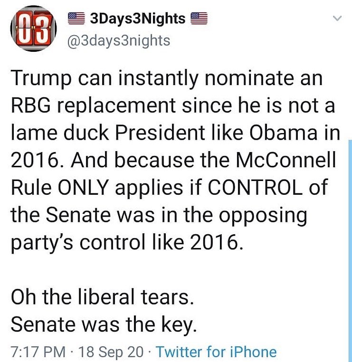Viewport: 352px width, 362px height.
Task: Expand the tweet options chevron
Action: [337, 18]
